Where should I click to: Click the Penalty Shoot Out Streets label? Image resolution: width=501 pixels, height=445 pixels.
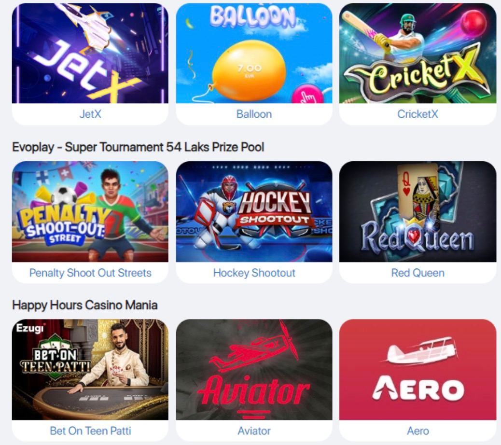coord(90,273)
